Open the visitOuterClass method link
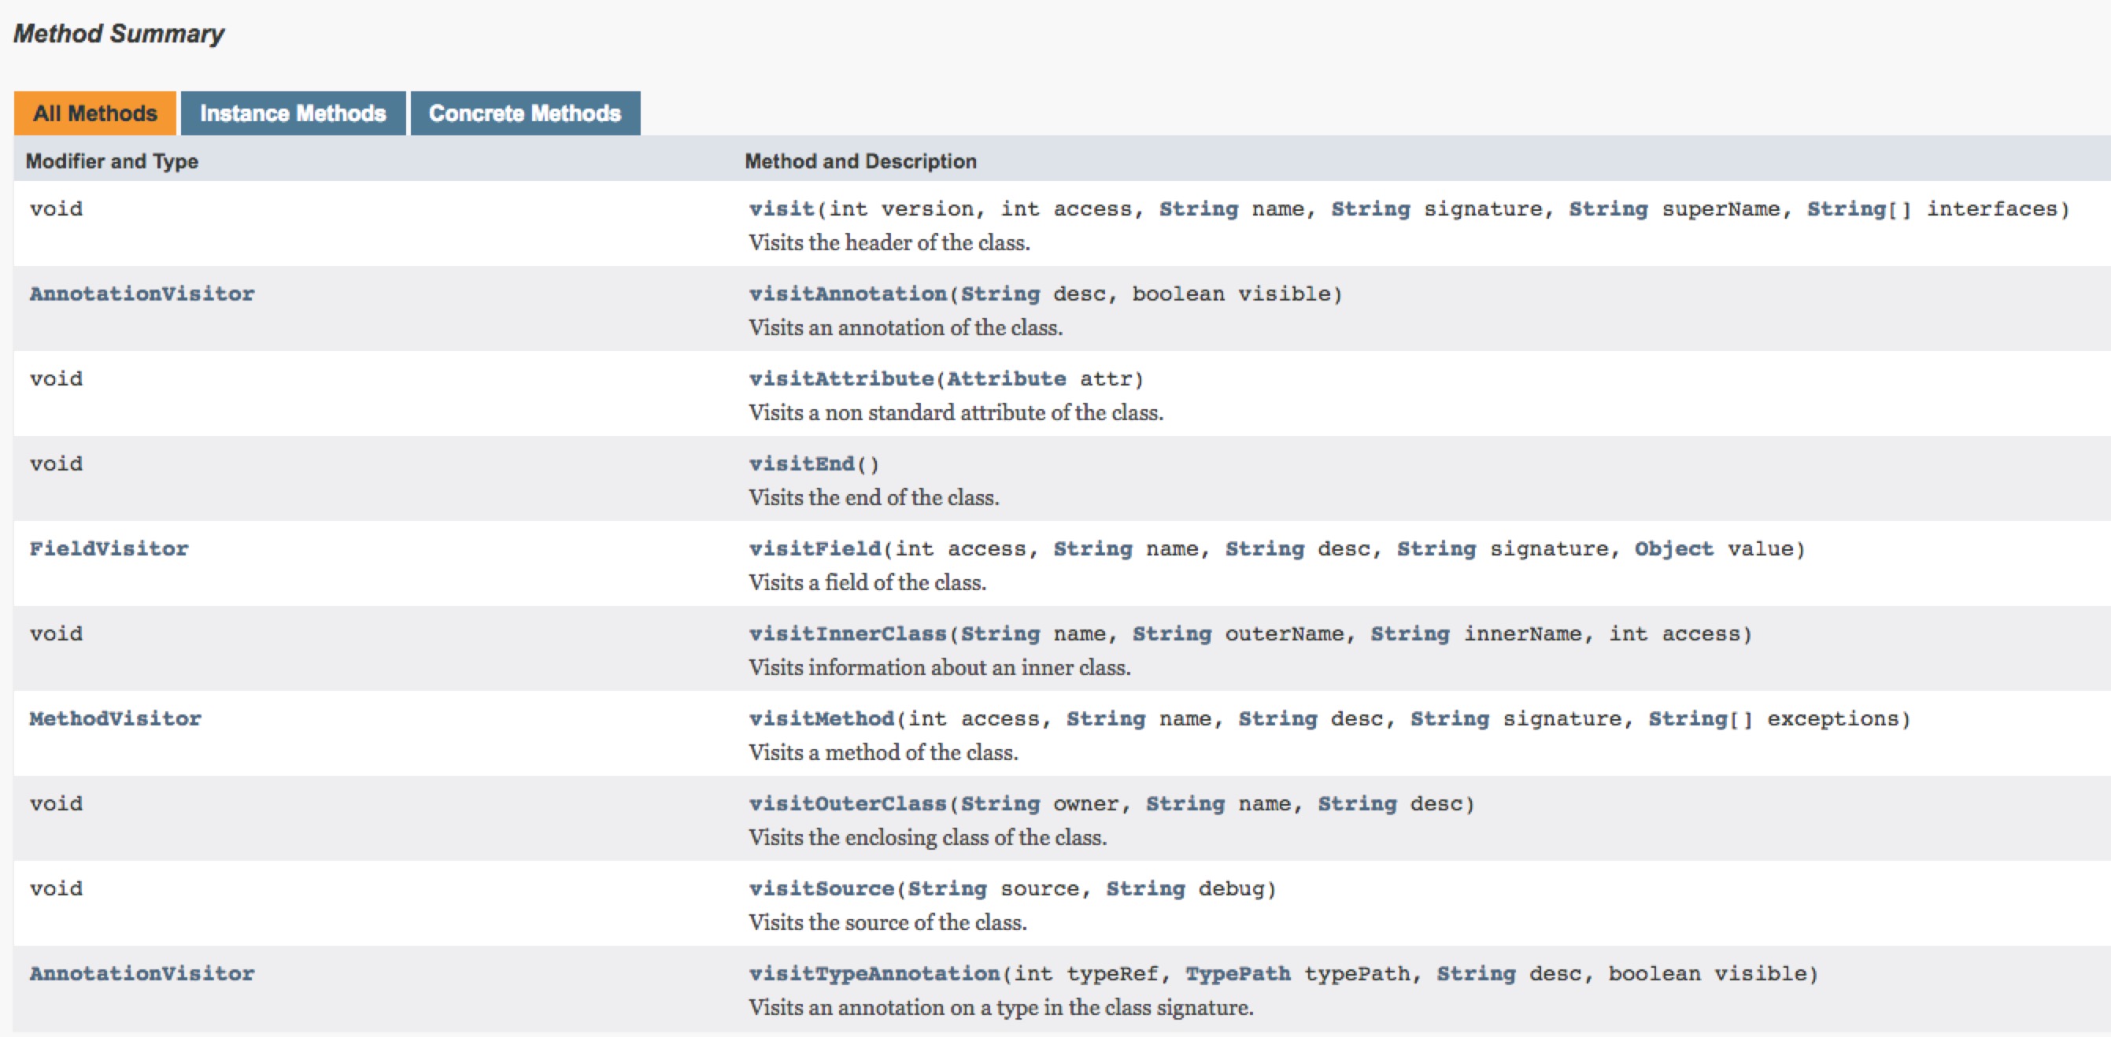 (x=848, y=804)
